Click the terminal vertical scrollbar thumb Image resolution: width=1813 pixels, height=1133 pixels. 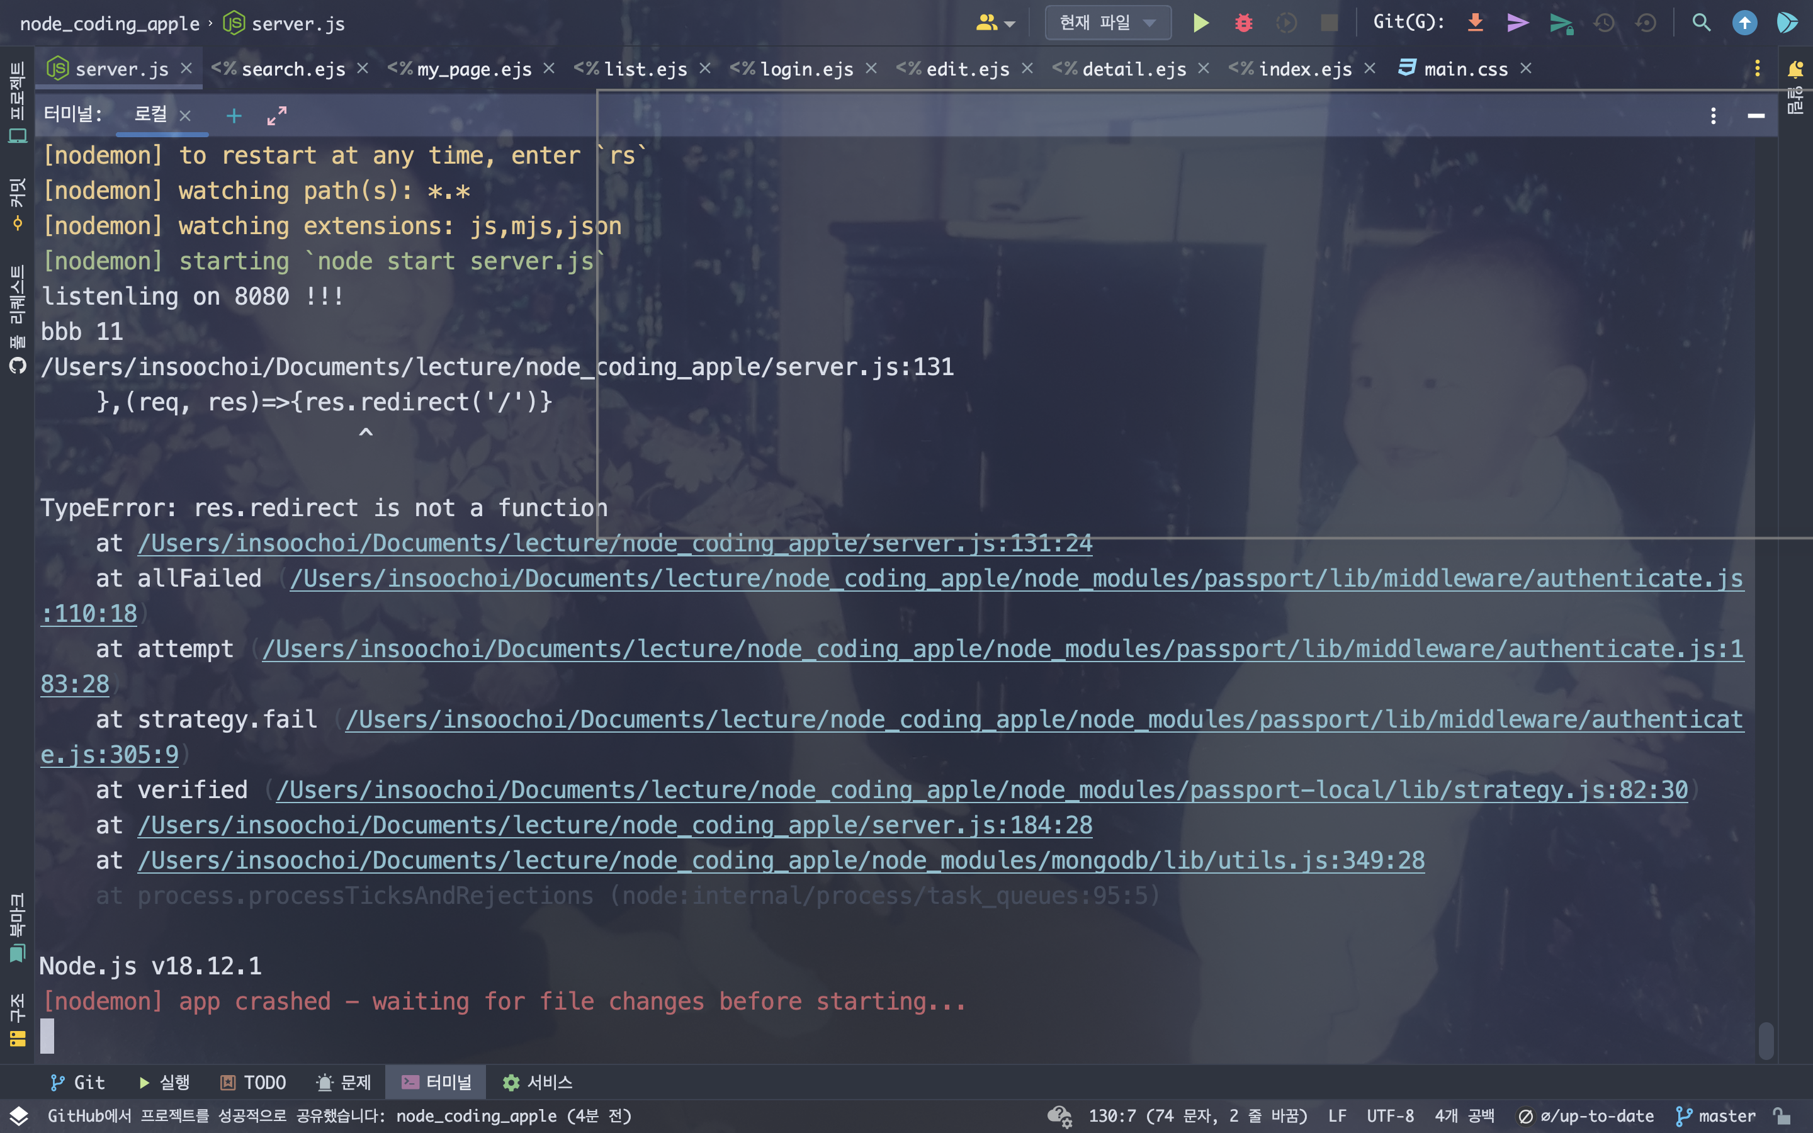(x=1766, y=1040)
